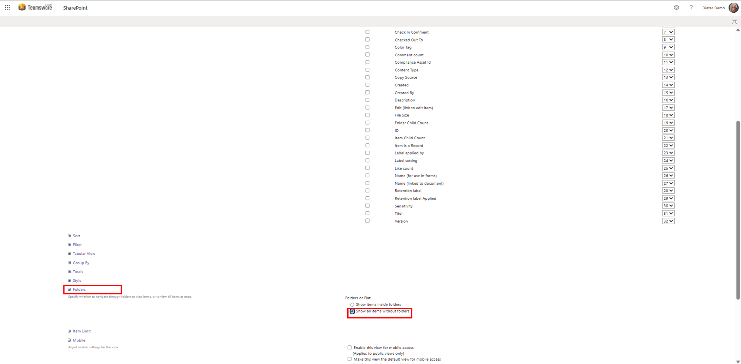Click the Teamsware logo
741x364 pixels.
[x=35, y=7]
